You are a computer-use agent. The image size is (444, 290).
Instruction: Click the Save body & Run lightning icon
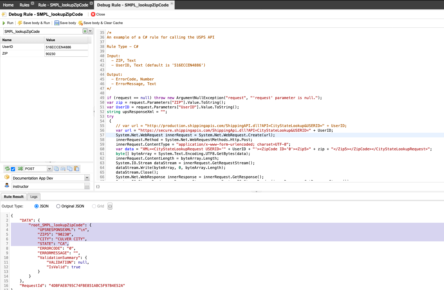coord(20,23)
